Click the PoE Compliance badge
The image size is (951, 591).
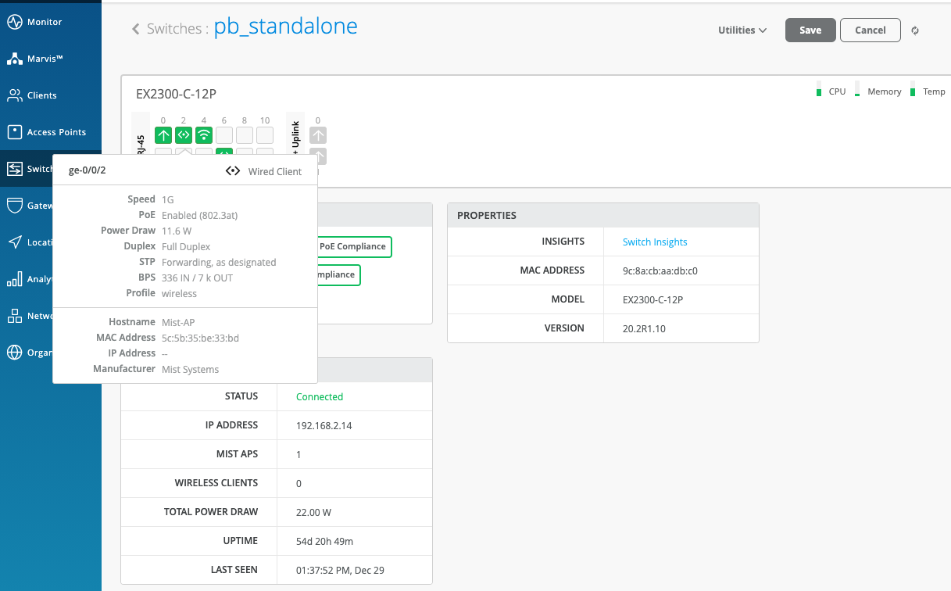coord(352,246)
